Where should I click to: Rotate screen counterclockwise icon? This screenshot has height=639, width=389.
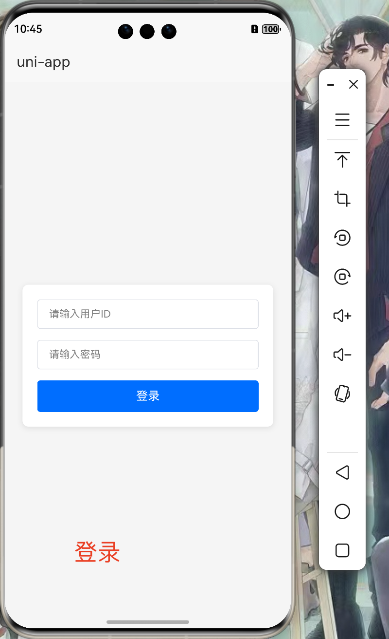[342, 238]
